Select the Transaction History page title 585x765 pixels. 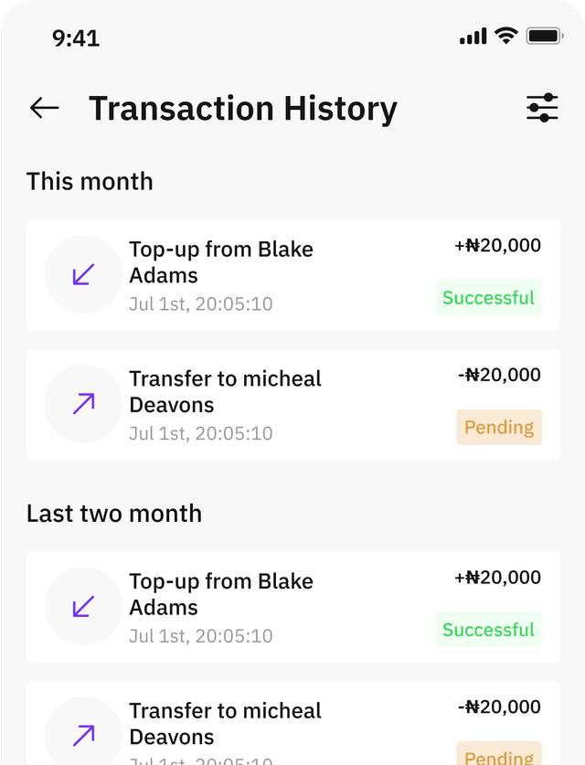tap(243, 108)
